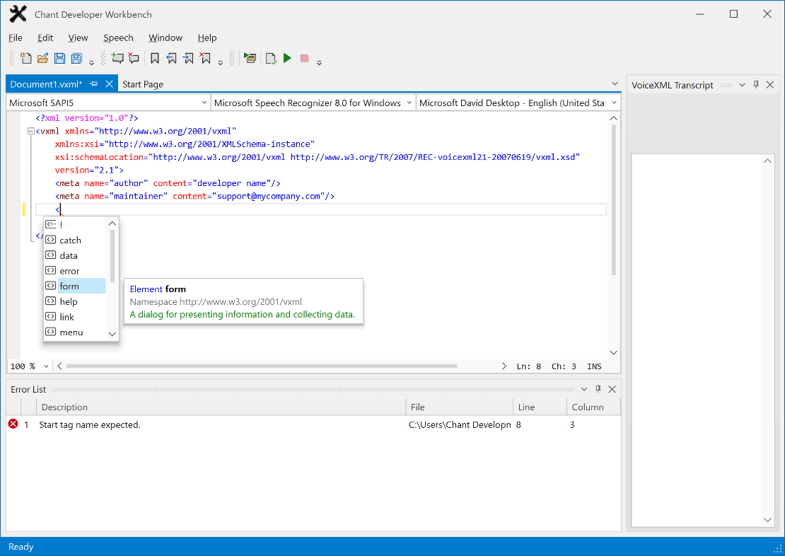The image size is (785, 556).
Task: Close the VoiceXML Transcript panel
Action: pyautogui.click(x=770, y=85)
